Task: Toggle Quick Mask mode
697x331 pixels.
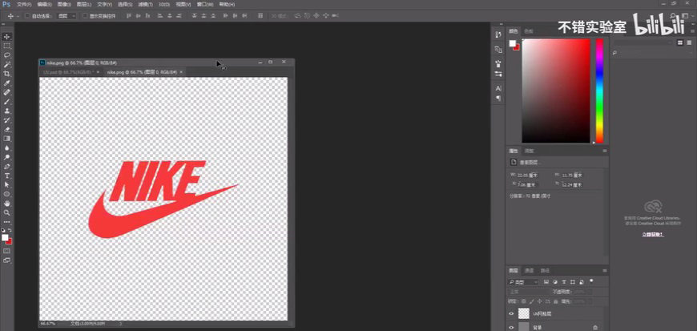Action: (x=7, y=251)
